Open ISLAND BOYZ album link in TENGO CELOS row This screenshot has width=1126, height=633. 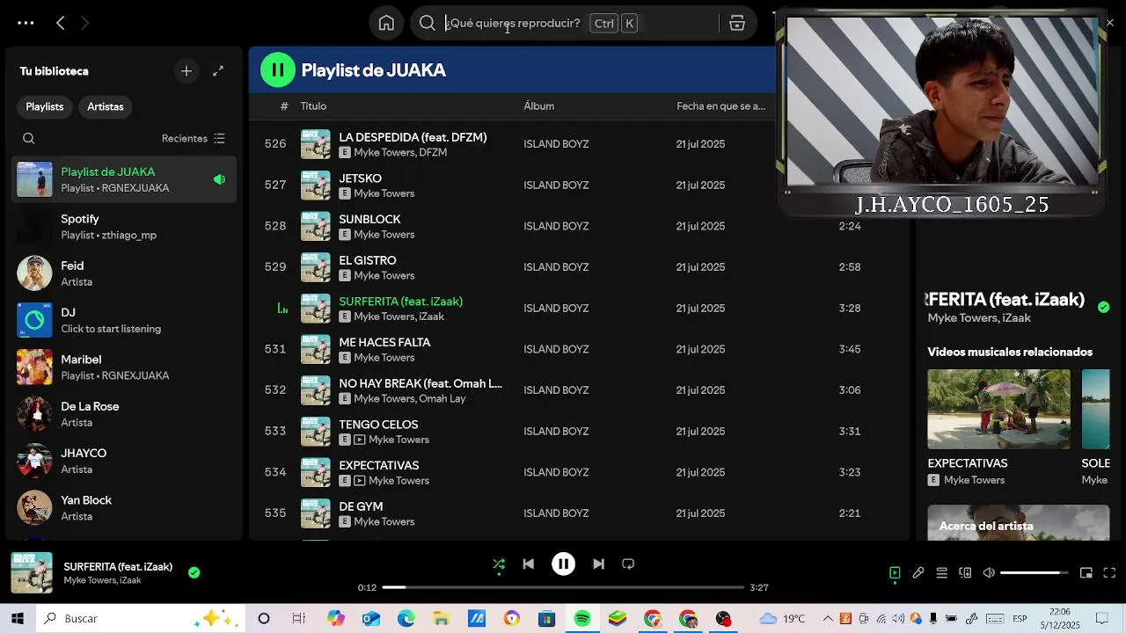(x=556, y=431)
